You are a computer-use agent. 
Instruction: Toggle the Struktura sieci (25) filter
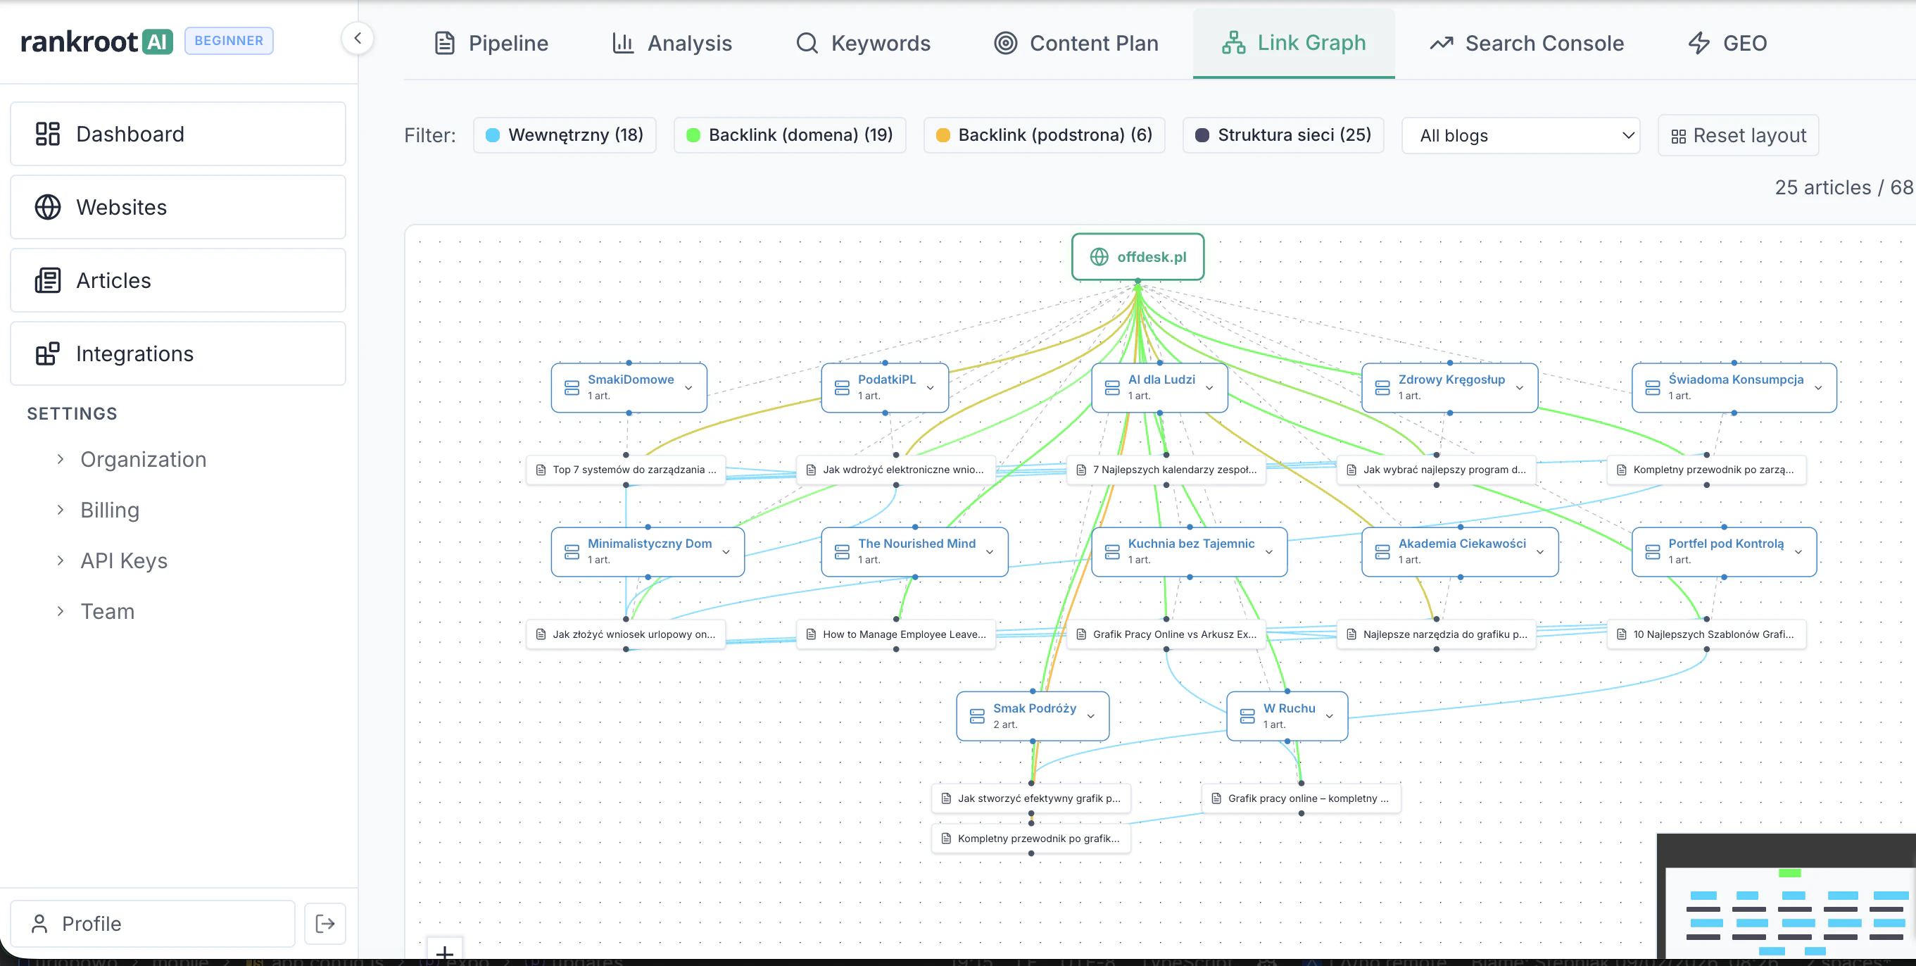[1283, 135]
